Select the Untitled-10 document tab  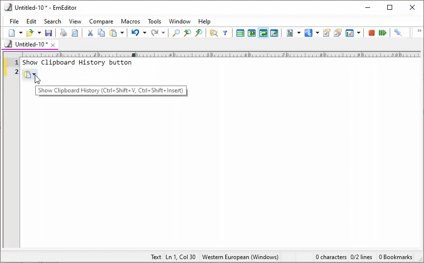click(x=30, y=44)
